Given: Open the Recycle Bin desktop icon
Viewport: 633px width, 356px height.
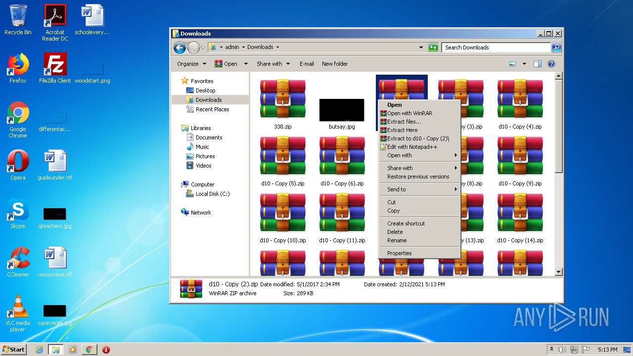Looking at the screenshot, I should (x=18, y=20).
